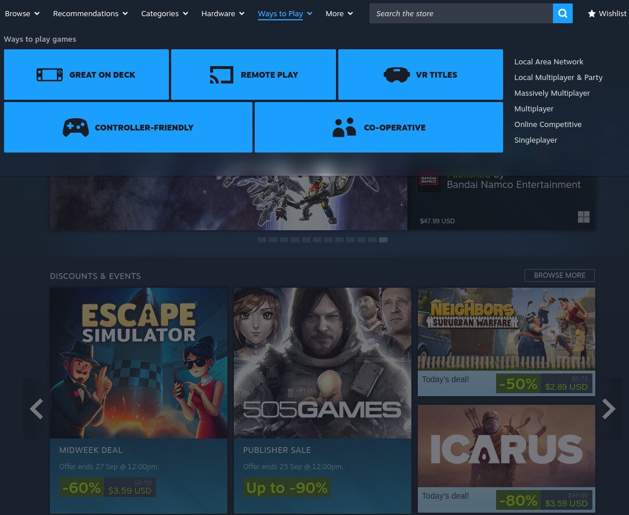
Task: Click the Browse More button
Action: (559, 275)
